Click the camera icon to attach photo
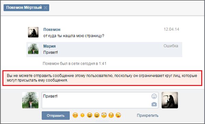The width and height of the screenshot is (205, 124). (154, 104)
